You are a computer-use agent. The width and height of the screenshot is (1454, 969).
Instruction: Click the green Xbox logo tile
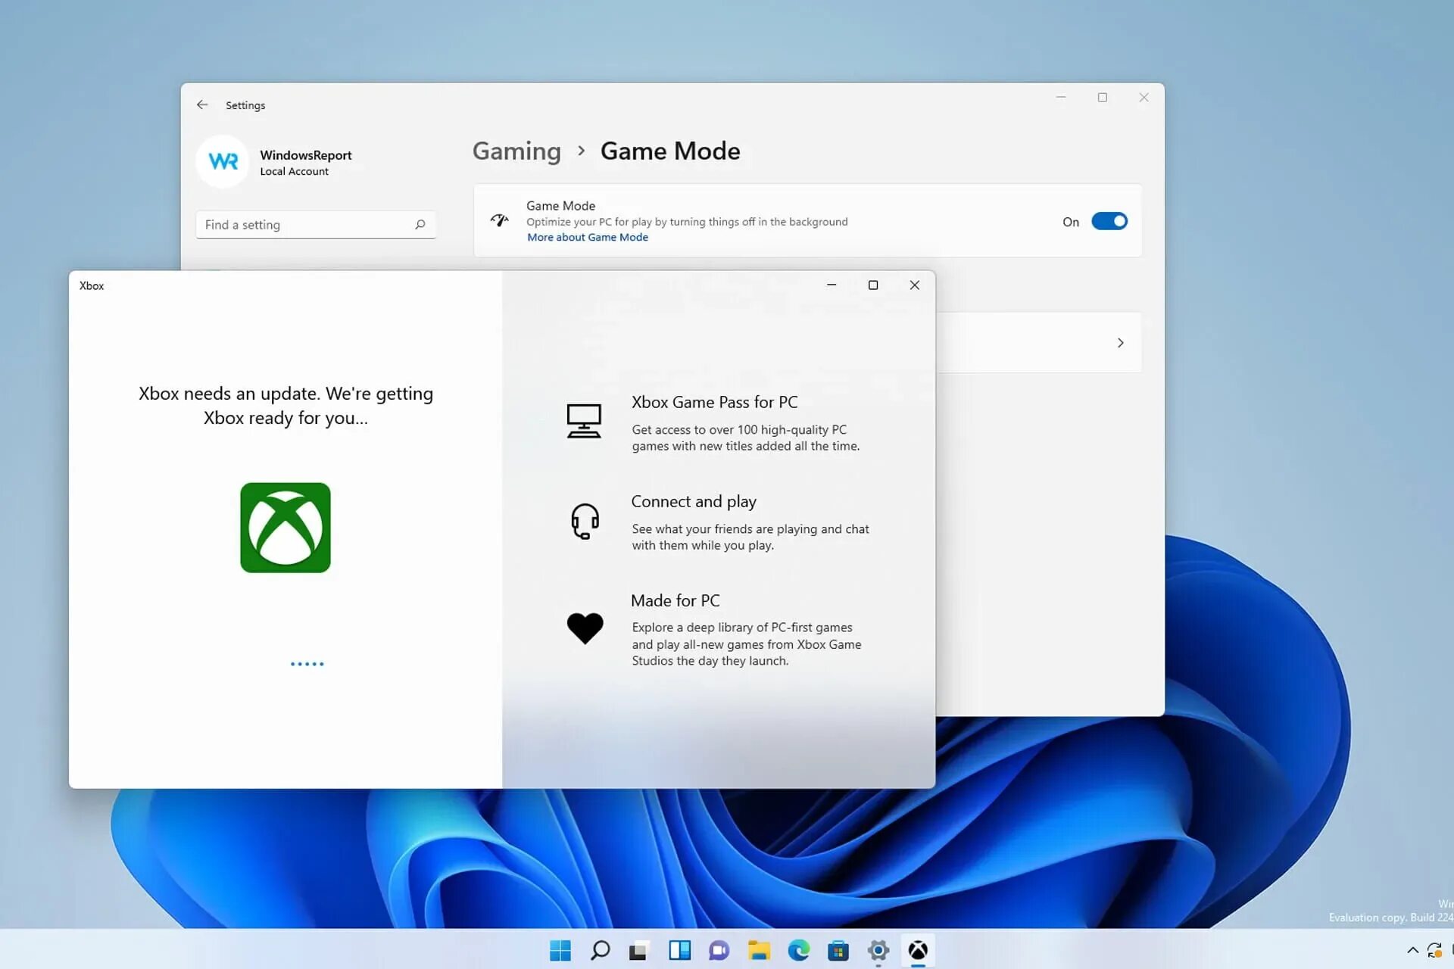[285, 528]
